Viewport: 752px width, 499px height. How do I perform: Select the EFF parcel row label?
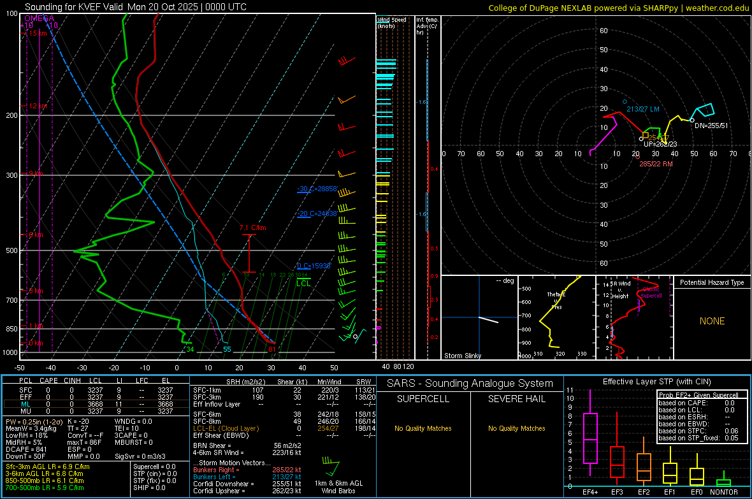tap(25, 397)
